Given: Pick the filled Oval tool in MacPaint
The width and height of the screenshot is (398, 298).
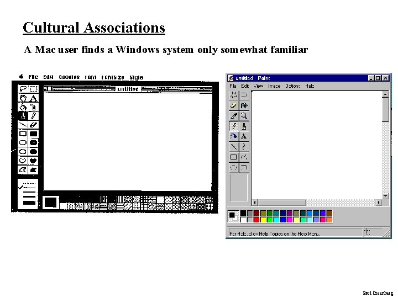Looking at the screenshot, I should pos(33,152).
